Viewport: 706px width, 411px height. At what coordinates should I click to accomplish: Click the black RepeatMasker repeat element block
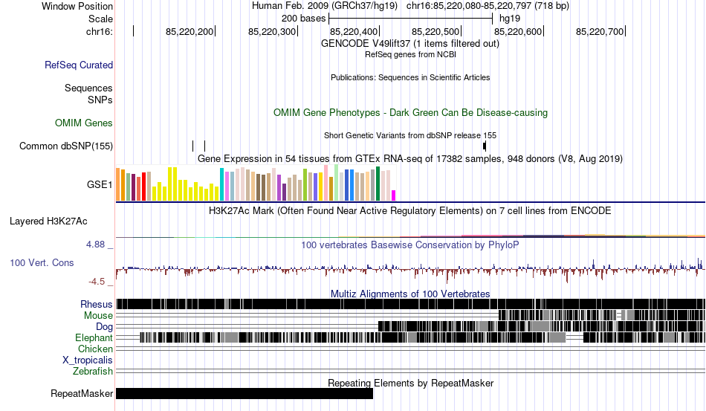[244, 393]
